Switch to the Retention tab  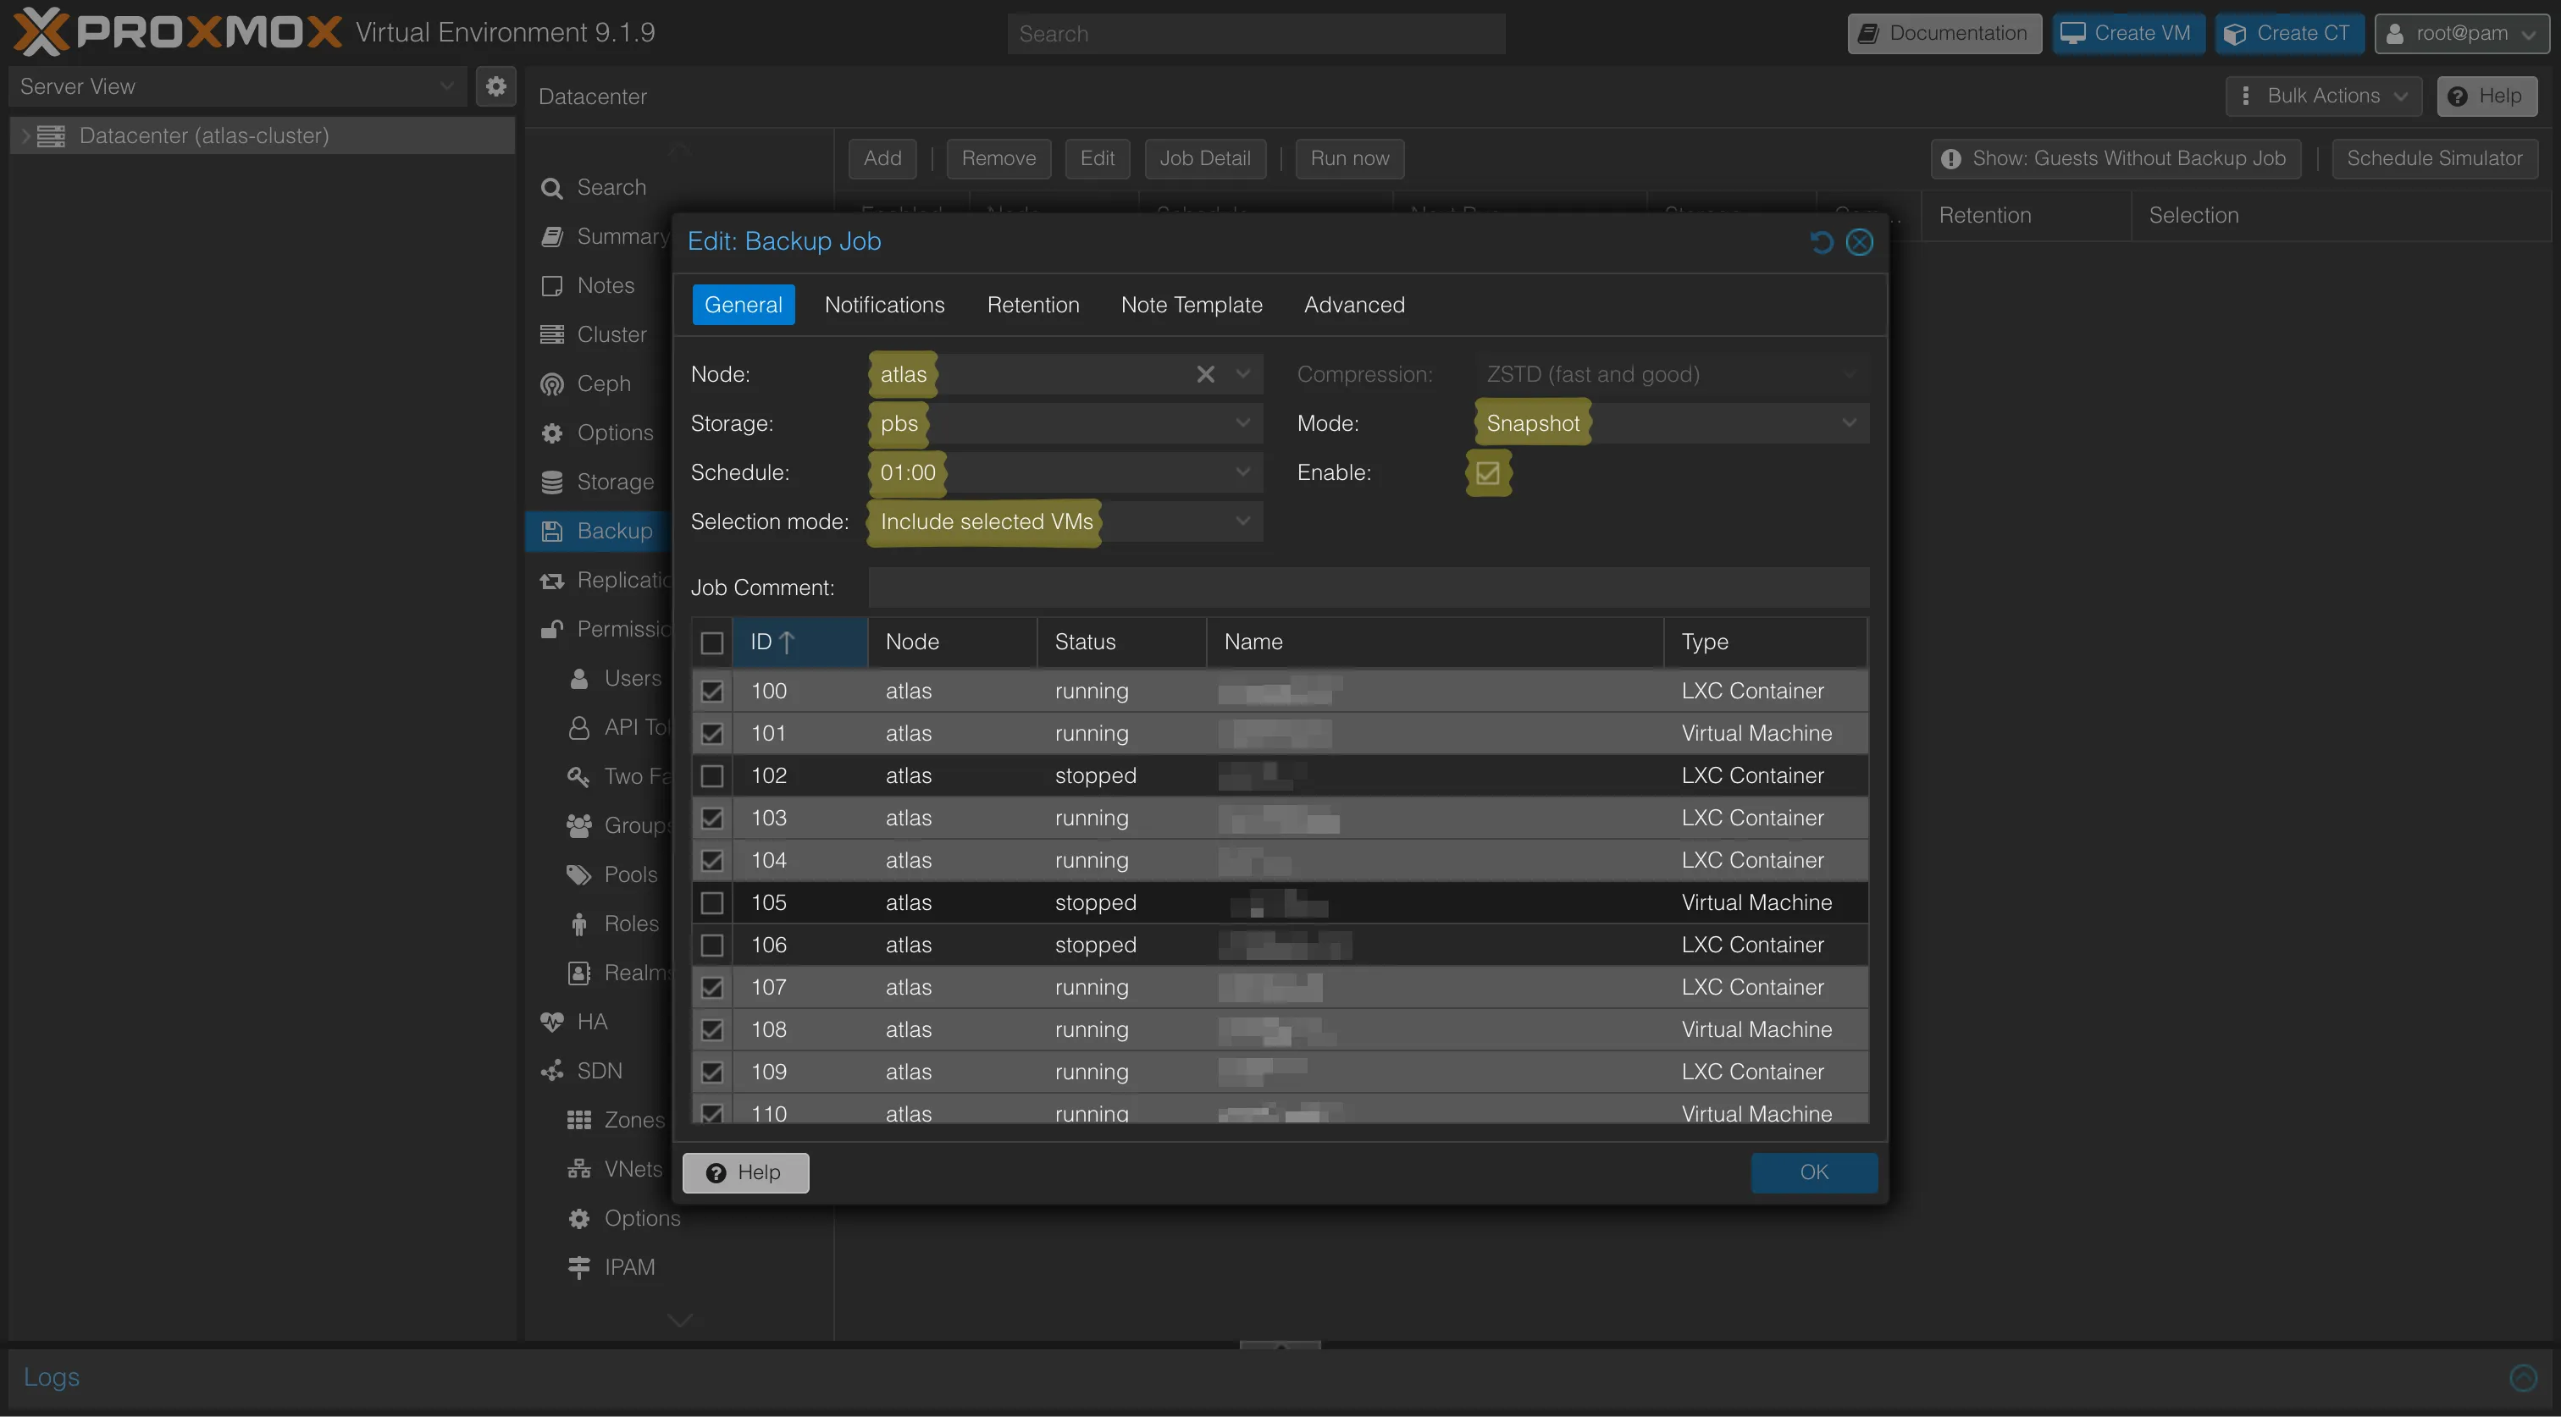coord(1033,305)
